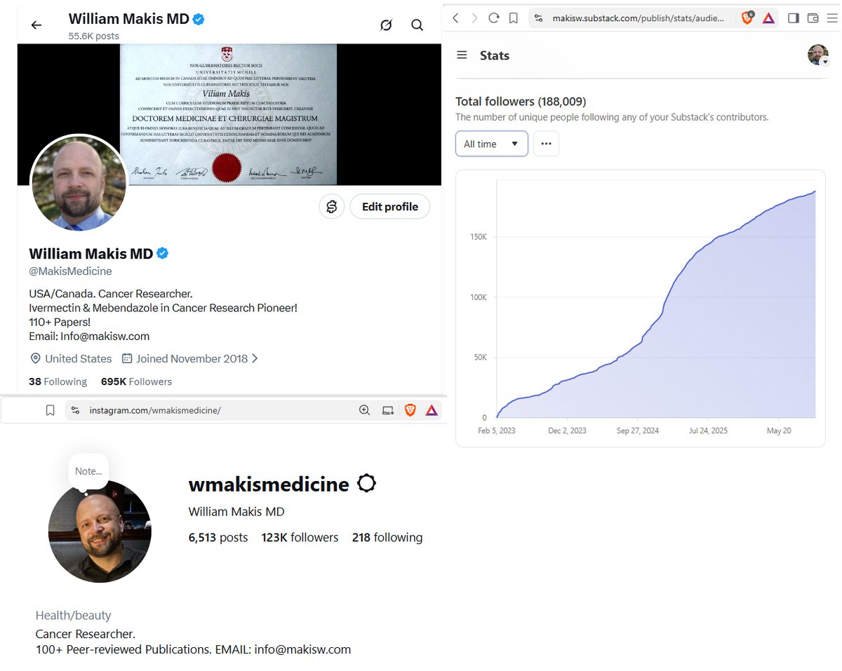Open Brave Shields lion in Instagram browser

click(x=410, y=410)
